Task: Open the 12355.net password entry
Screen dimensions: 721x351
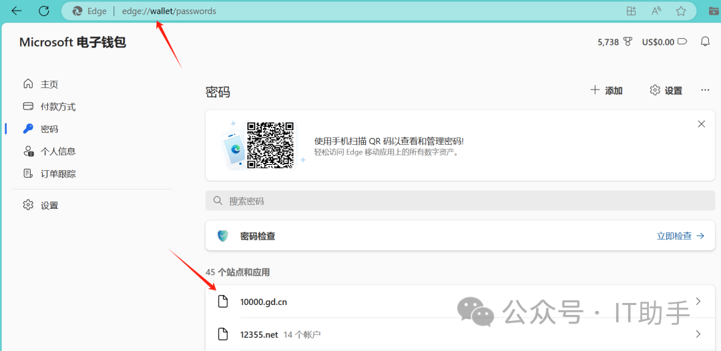Action: tap(460, 334)
